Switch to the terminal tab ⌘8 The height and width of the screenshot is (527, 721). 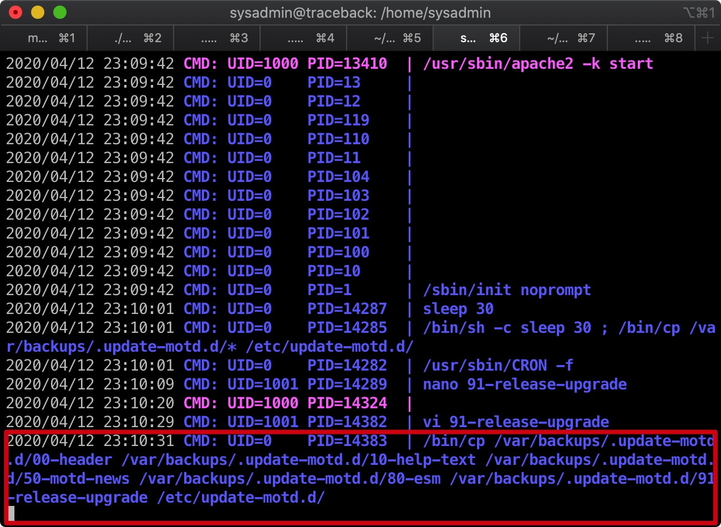click(650, 38)
